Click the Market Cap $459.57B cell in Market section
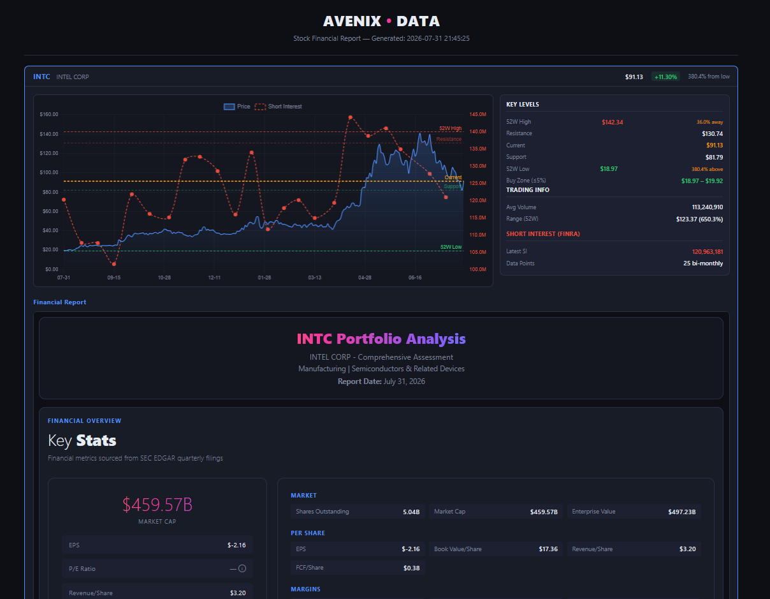The width and height of the screenshot is (770, 599). click(x=496, y=512)
